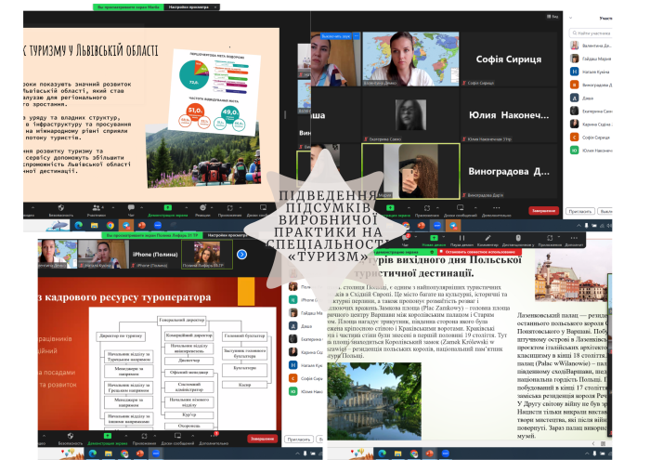650x460 pixels.
Task: Open Remote Control mouse icon in the bottom-right toolbar
Action: coord(518,240)
